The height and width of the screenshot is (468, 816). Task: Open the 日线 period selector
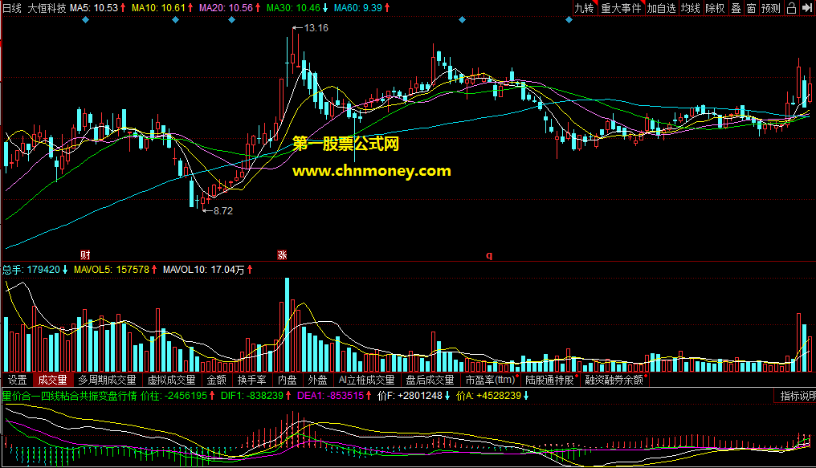(12, 8)
